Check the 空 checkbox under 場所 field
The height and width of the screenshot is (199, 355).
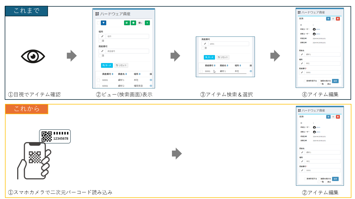(100, 41)
